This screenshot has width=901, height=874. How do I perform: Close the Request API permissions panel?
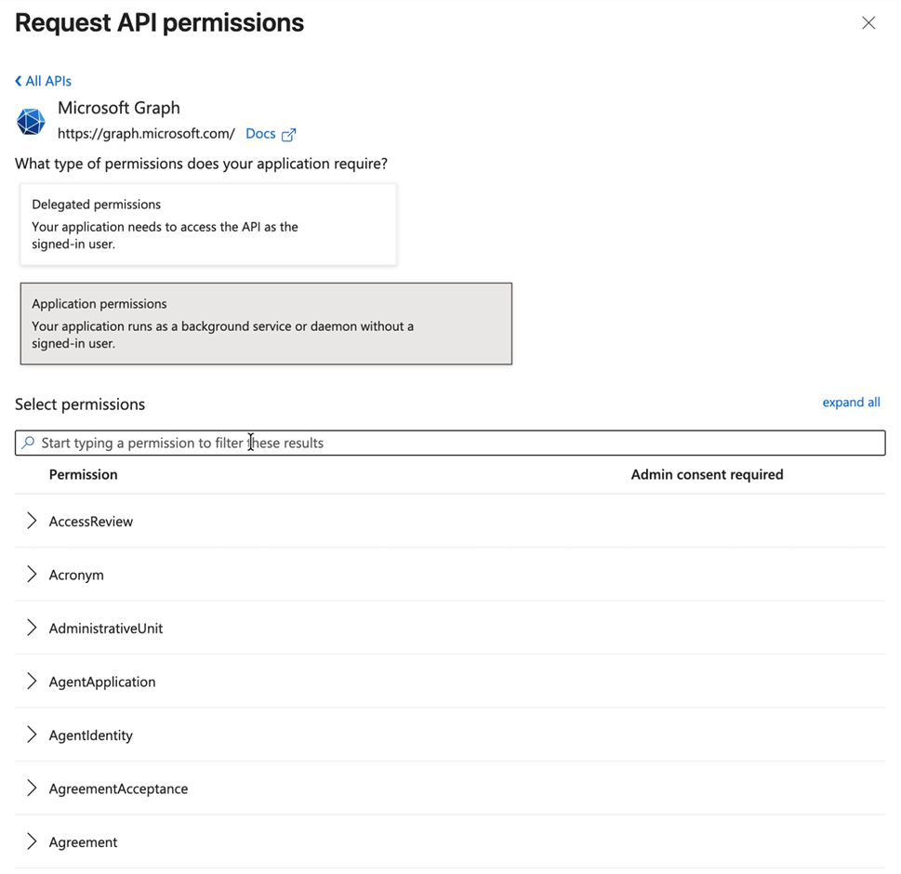[868, 23]
